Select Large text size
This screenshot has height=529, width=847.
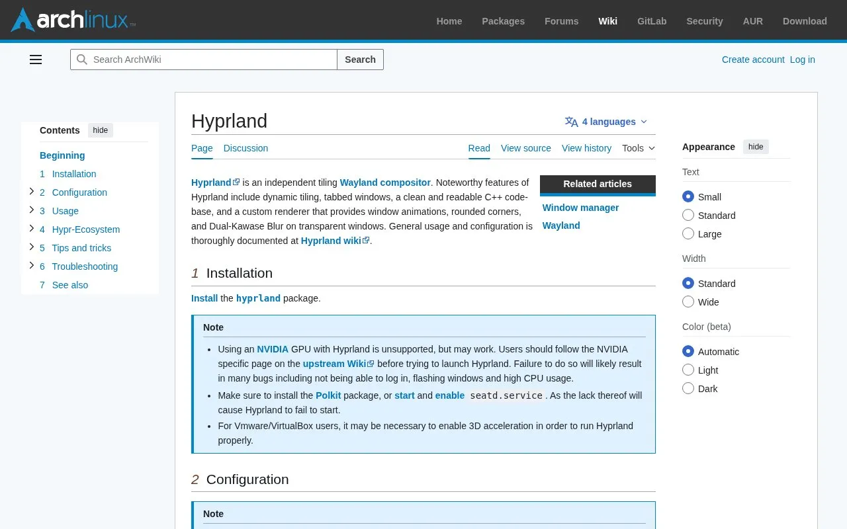pos(688,234)
